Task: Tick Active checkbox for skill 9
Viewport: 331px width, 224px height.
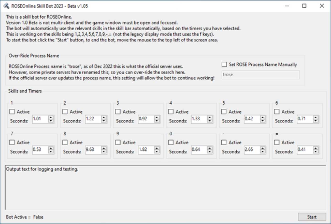Action: point(118,142)
